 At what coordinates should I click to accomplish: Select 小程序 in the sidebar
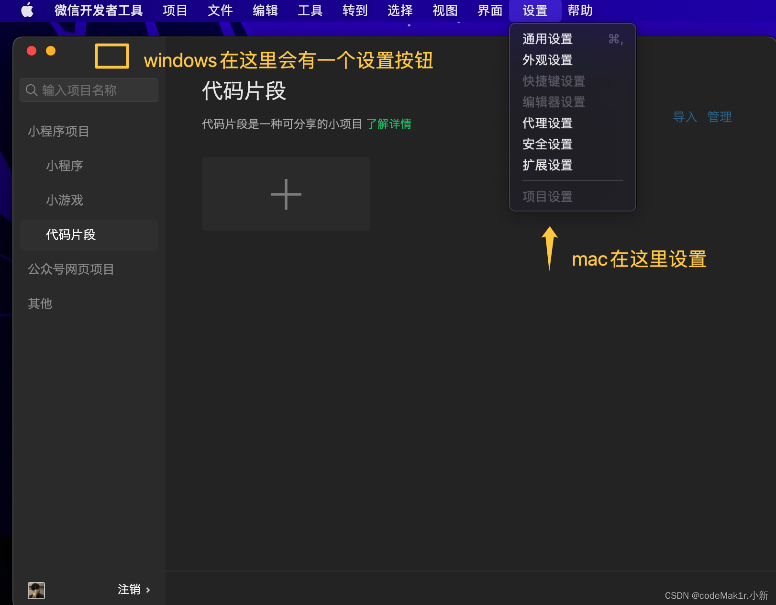pos(65,166)
